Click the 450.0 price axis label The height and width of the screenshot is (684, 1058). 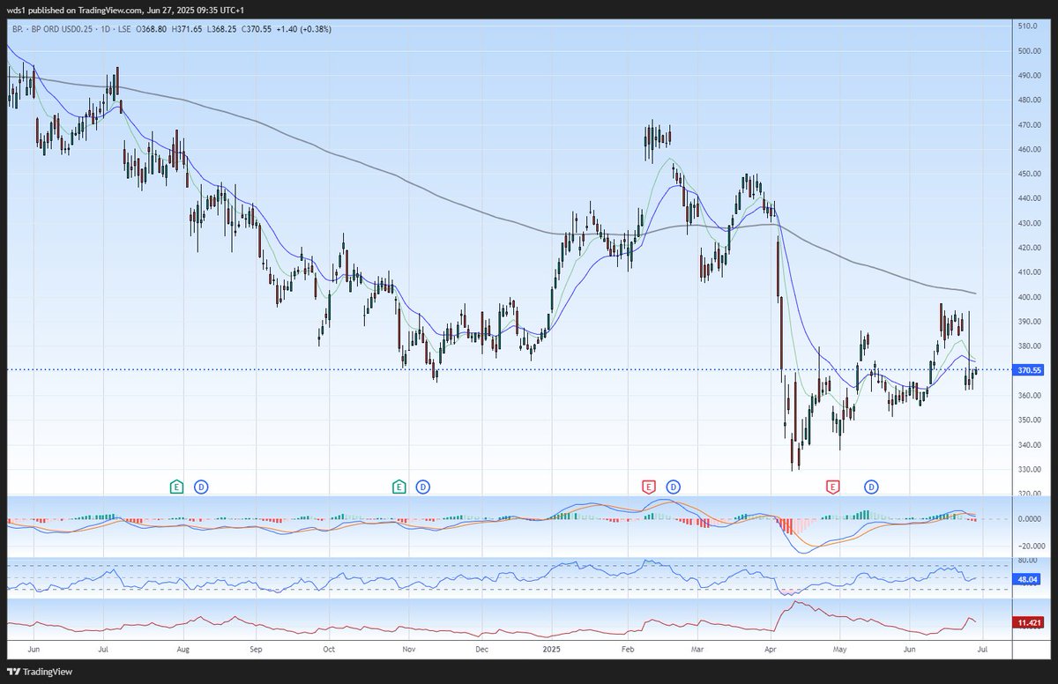tap(1028, 175)
